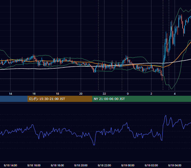191x168 pixels.
Task: Click the 9/18 18:00 date label
Action: coord(57,165)
